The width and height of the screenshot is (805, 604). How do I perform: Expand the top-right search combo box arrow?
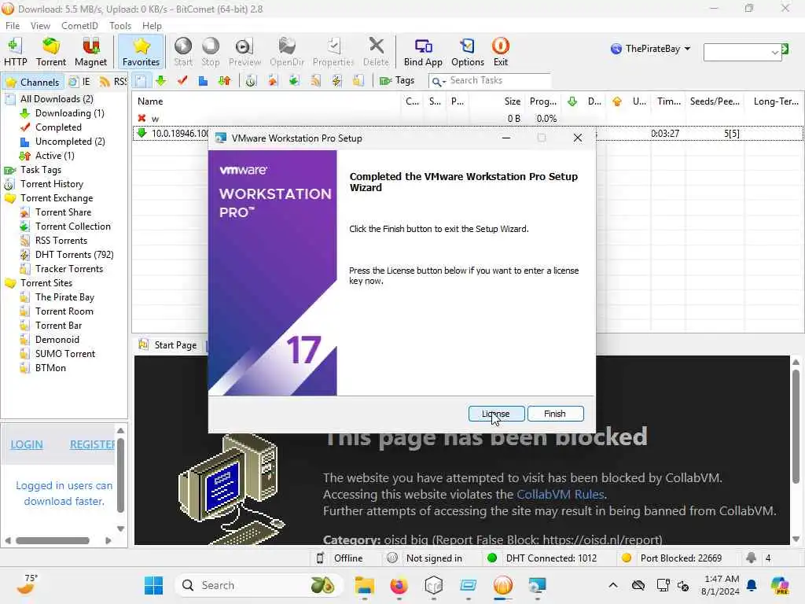pyautogui.click(x=774, y=52)
